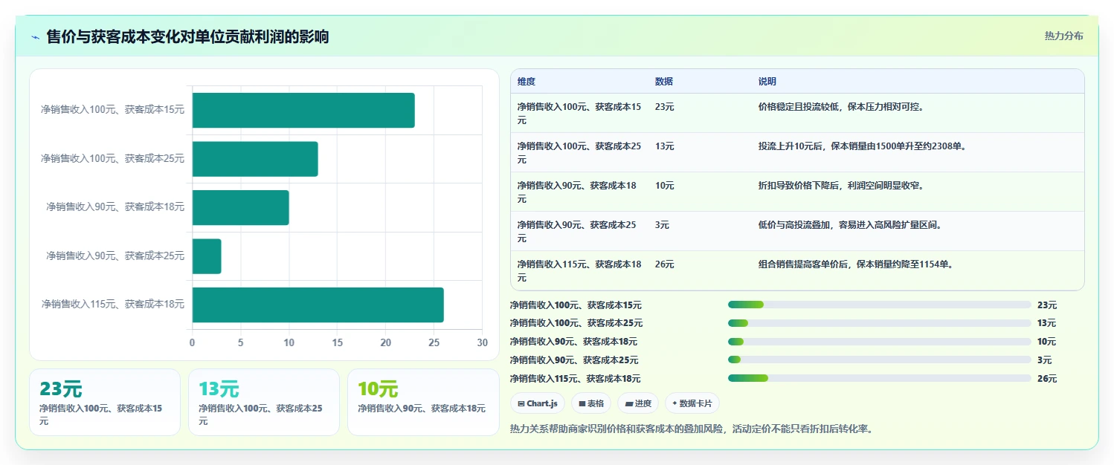Click x-axis tick label 30
The image size is (1114, 465).
coord(483,343)
